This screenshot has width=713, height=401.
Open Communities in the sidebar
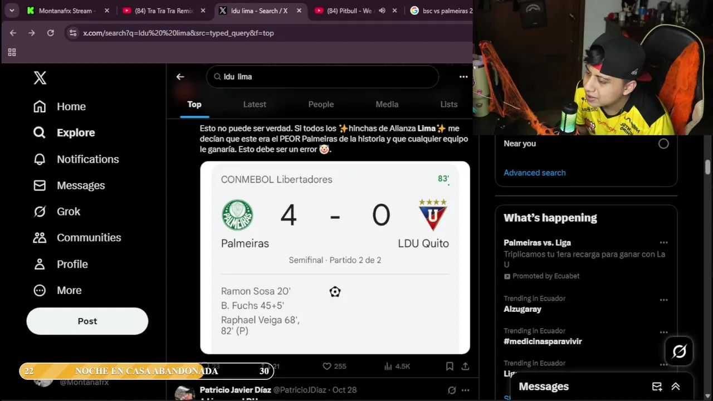coord(77,238)
